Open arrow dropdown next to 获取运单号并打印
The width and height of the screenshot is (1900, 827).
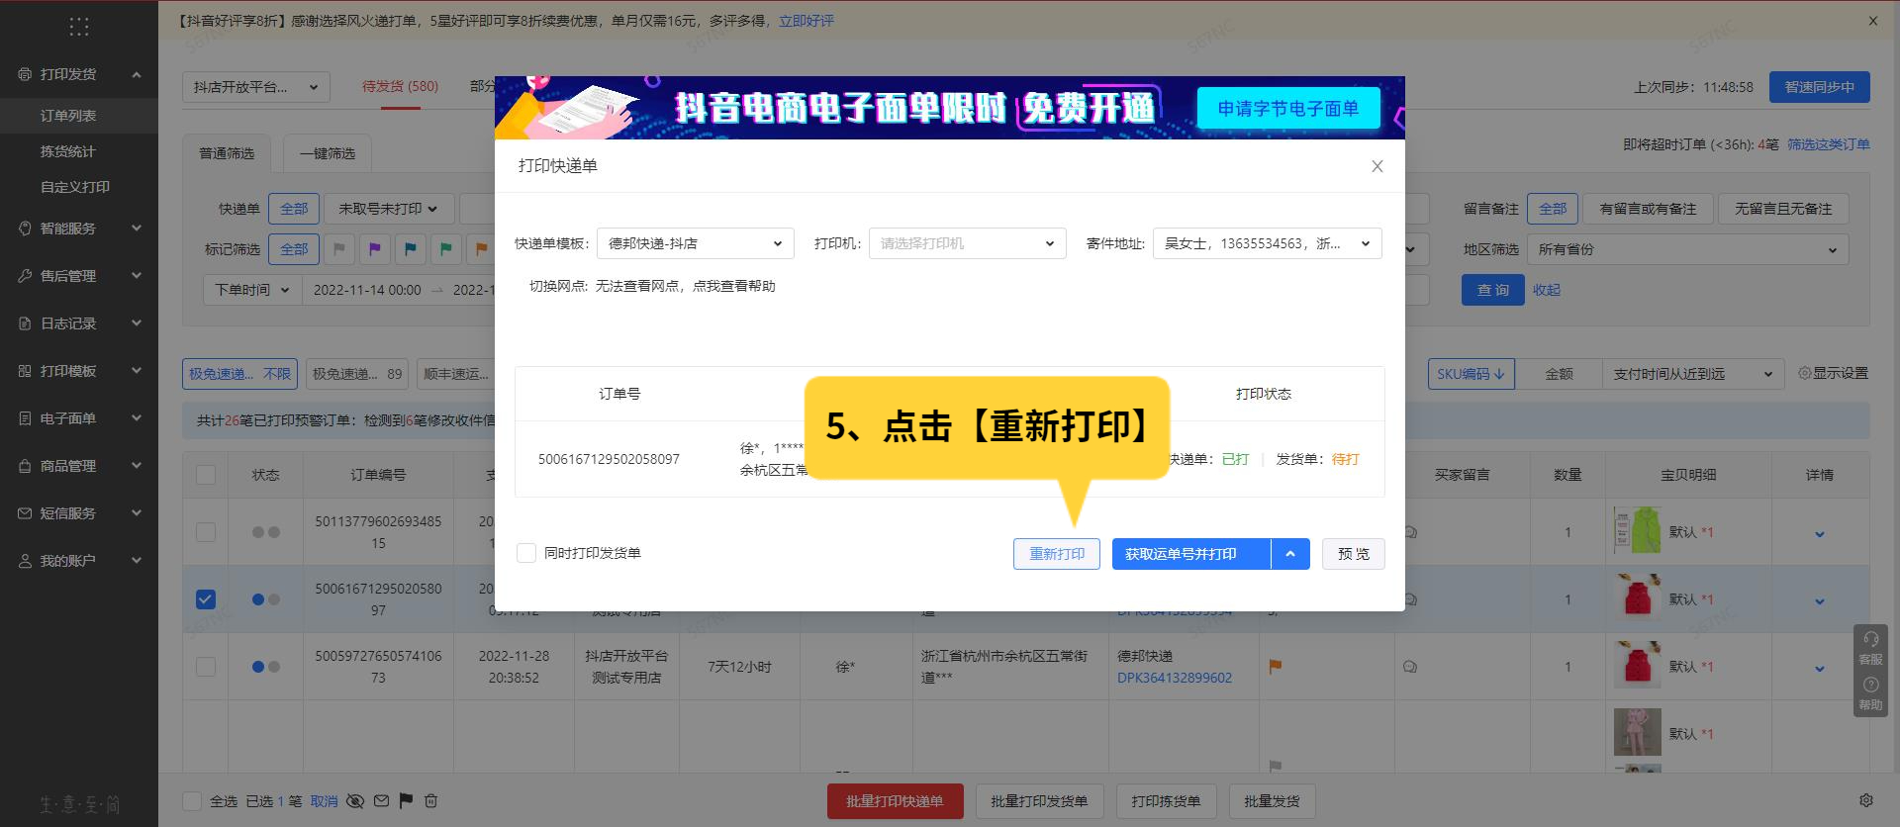click(1290, 554)
